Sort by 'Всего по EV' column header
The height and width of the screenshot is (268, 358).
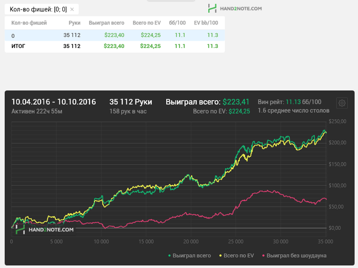click(147, 23)
